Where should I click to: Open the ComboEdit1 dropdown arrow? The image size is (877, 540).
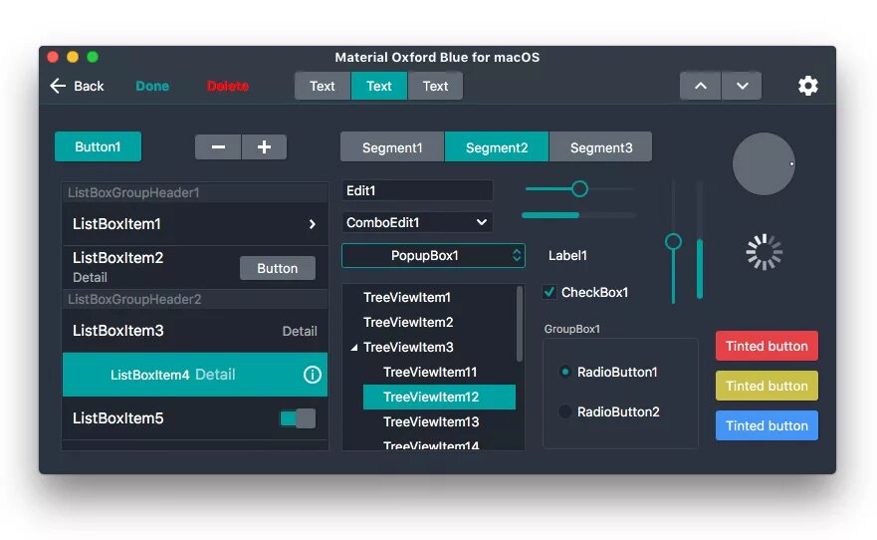pos(481,222)
